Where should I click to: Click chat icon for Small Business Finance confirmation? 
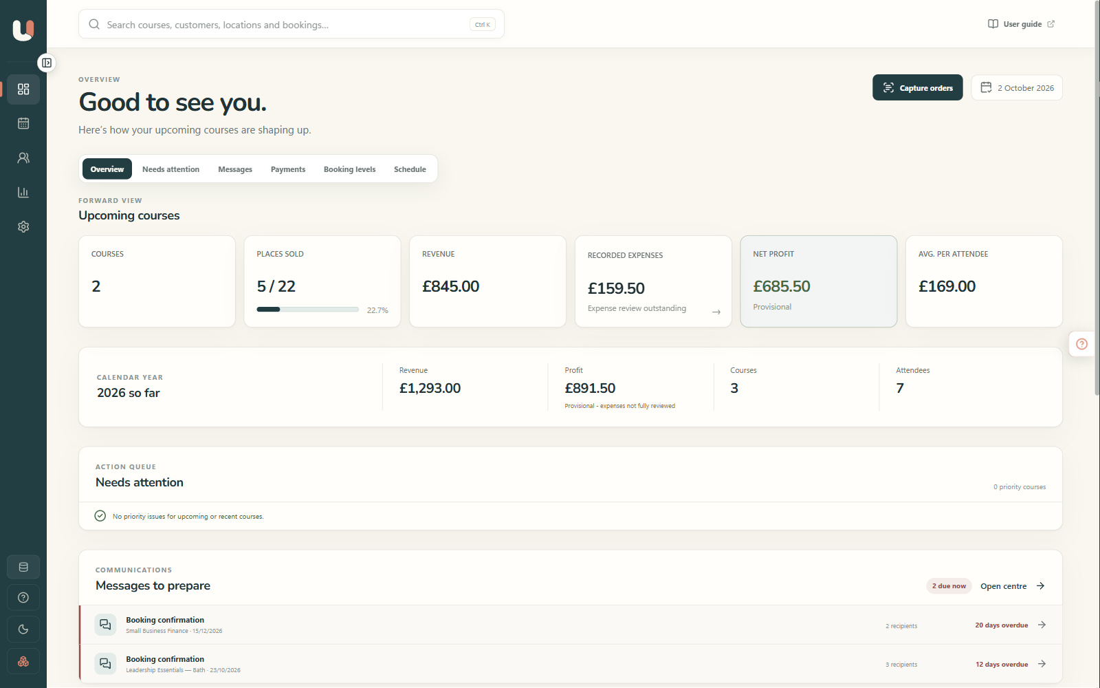(105, 625)
